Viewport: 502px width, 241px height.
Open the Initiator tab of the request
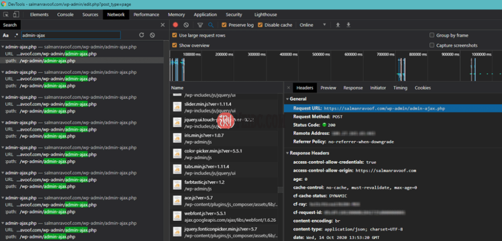pyautogui.click(x=378, y=88)
